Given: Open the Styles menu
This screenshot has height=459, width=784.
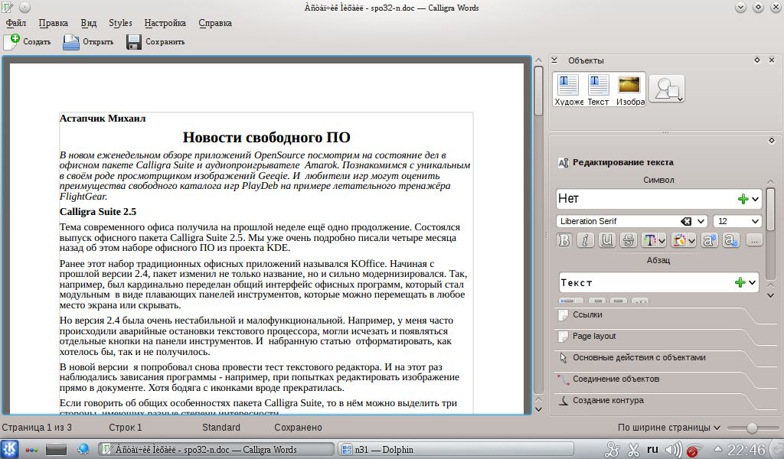Looking at the screenshot, I should click(120, 23).
